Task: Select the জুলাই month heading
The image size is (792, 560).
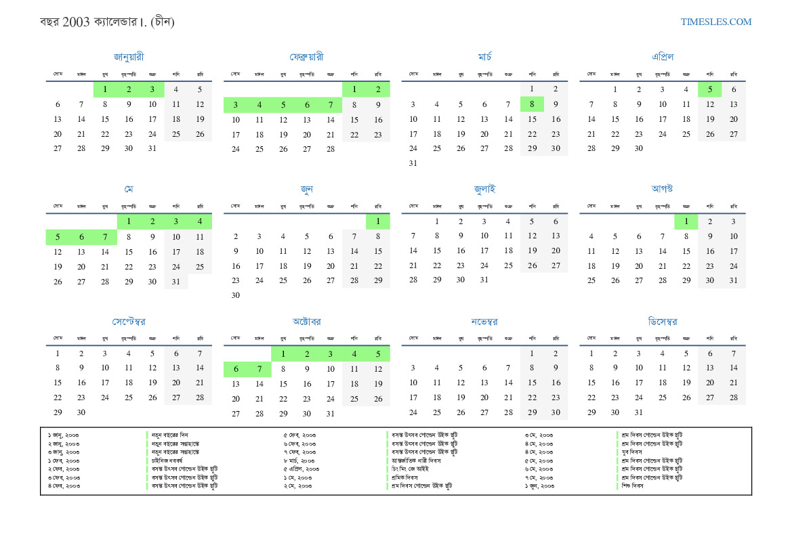Action: tap(484, 190)
